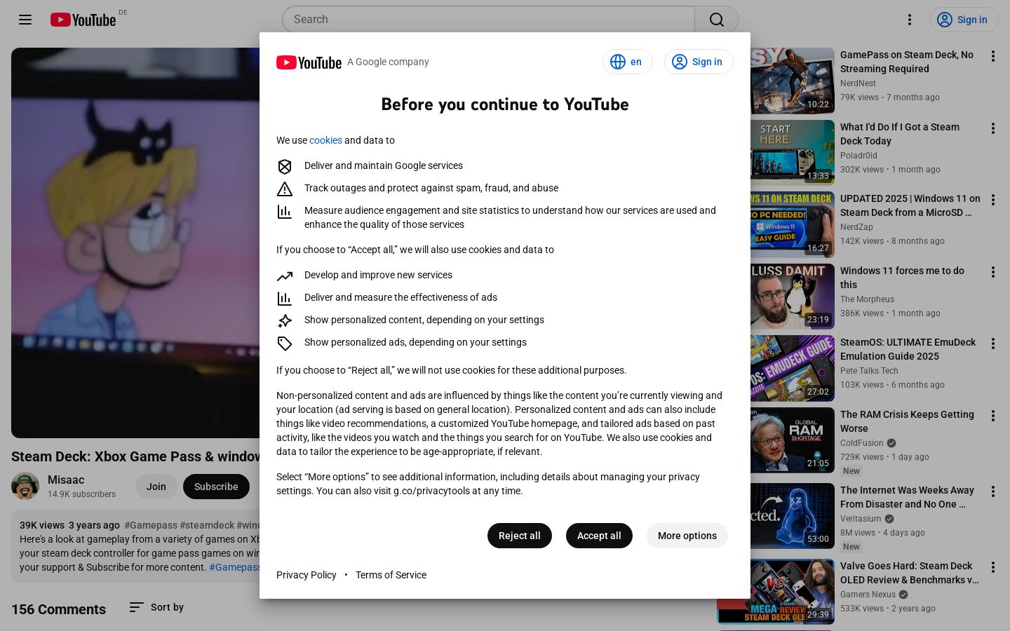Open options menu for GamePass on Steam Deck video

[993, 56]
